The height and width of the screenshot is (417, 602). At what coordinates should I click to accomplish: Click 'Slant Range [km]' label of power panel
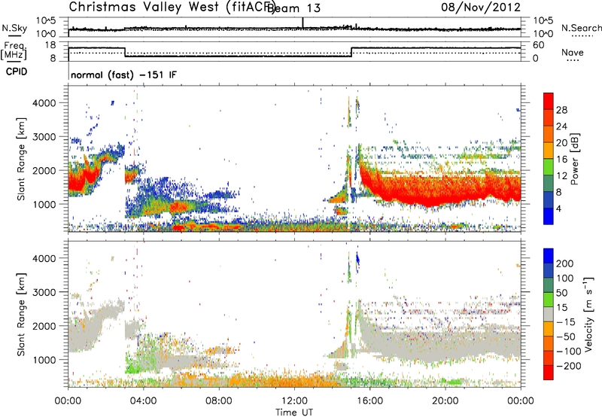21,159
